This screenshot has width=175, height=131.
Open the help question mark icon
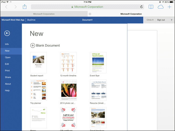[x=171, y=20]
